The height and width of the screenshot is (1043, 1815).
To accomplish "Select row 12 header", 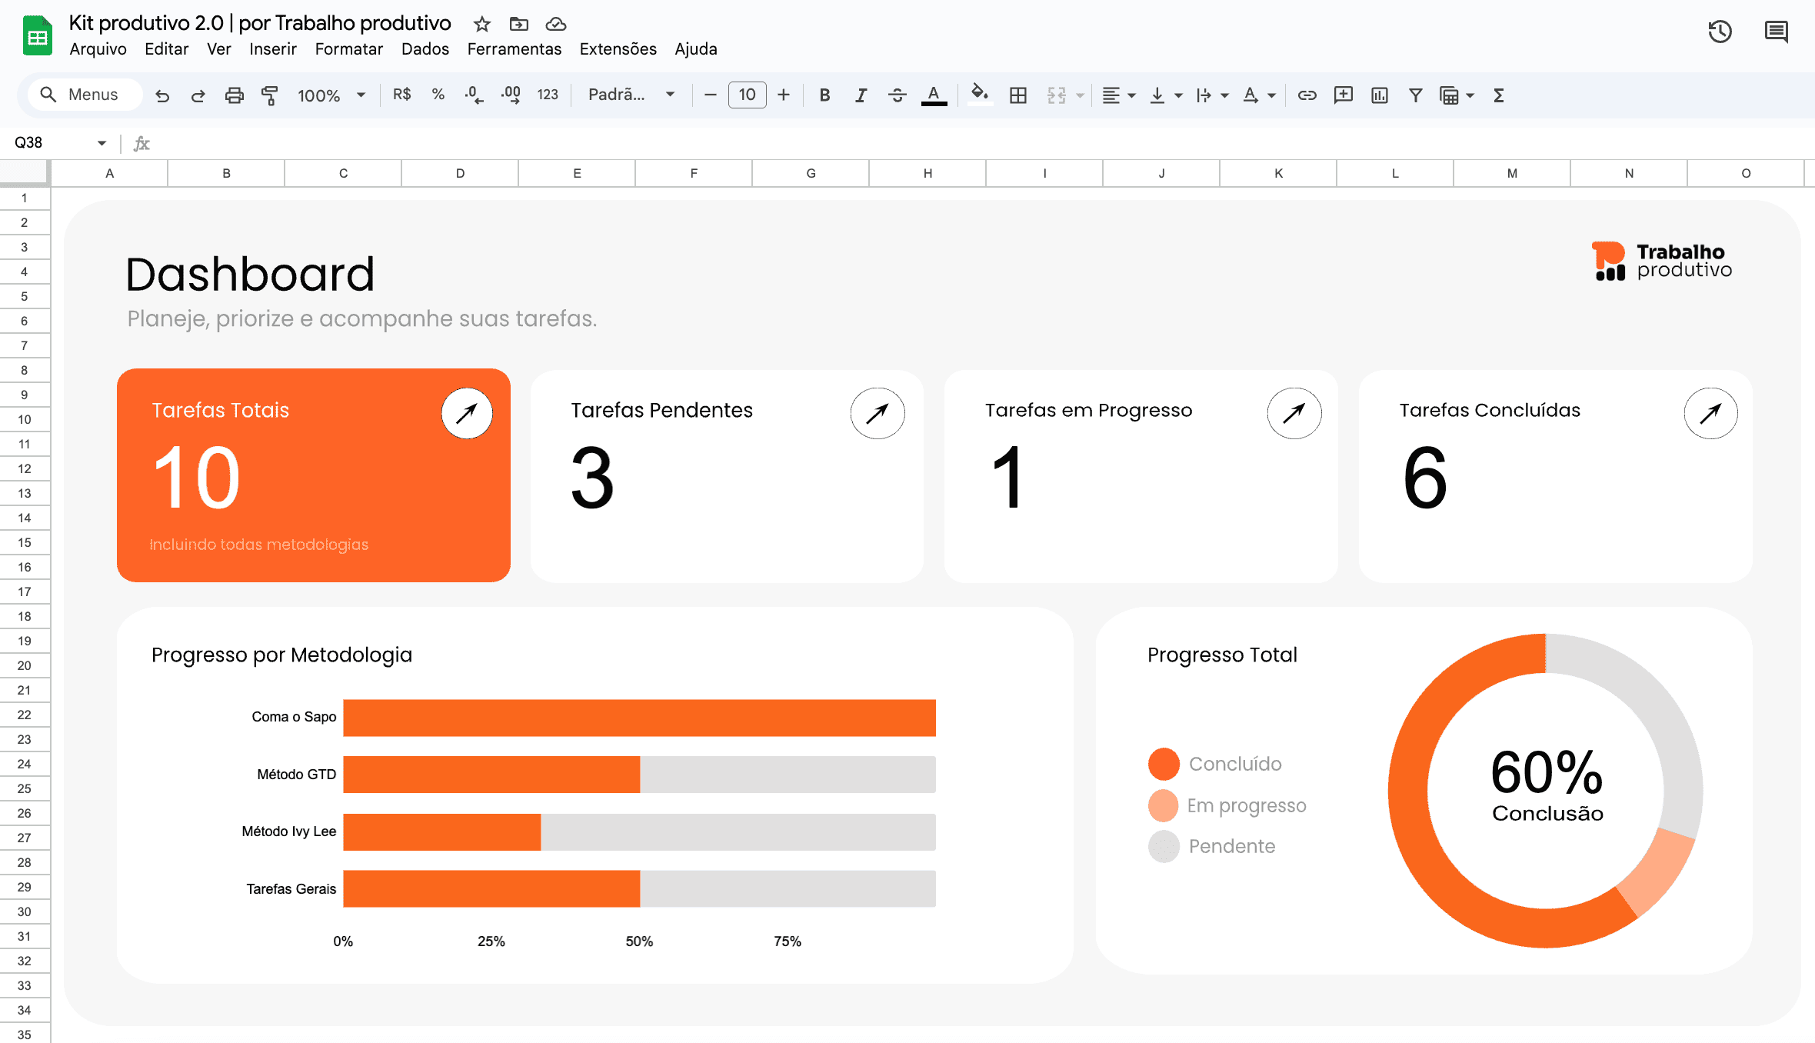I will tap(25, 468).
